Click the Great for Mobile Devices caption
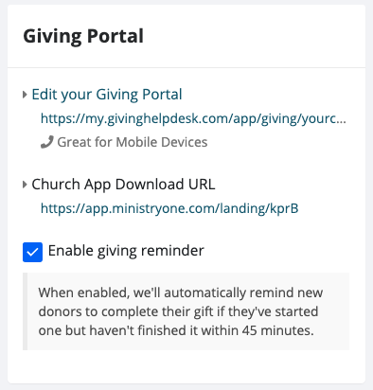Viewport: 373px width, 390px height. [x=133, y=142]
